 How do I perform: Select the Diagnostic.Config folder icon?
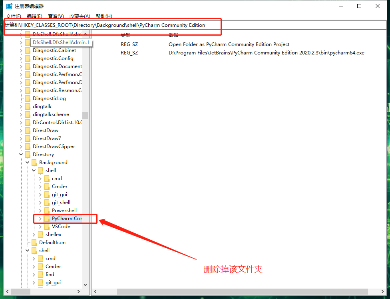point(28,58)
